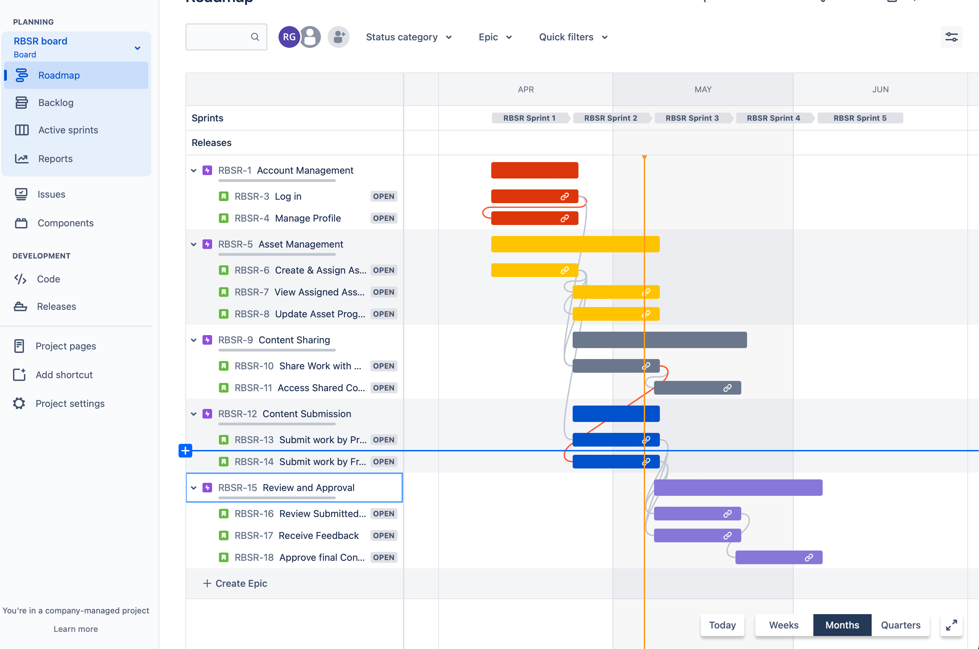This screenshot has width=979, height=649.
Task: Click the link icon on the Log in bar
Action: [x=564, y=197]
